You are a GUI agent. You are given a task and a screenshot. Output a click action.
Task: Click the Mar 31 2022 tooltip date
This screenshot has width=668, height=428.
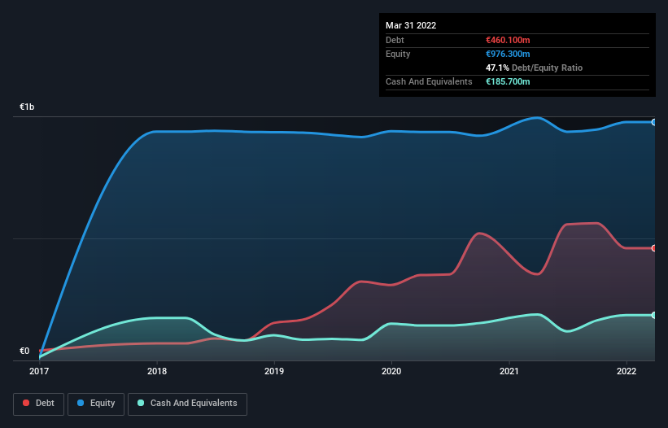pos(411,25)
